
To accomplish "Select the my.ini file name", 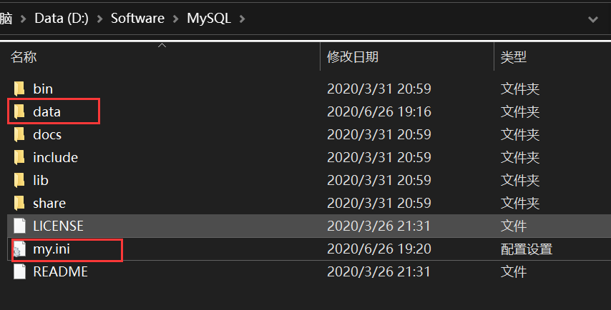I will pyautogui.click(x=52, y=249).
